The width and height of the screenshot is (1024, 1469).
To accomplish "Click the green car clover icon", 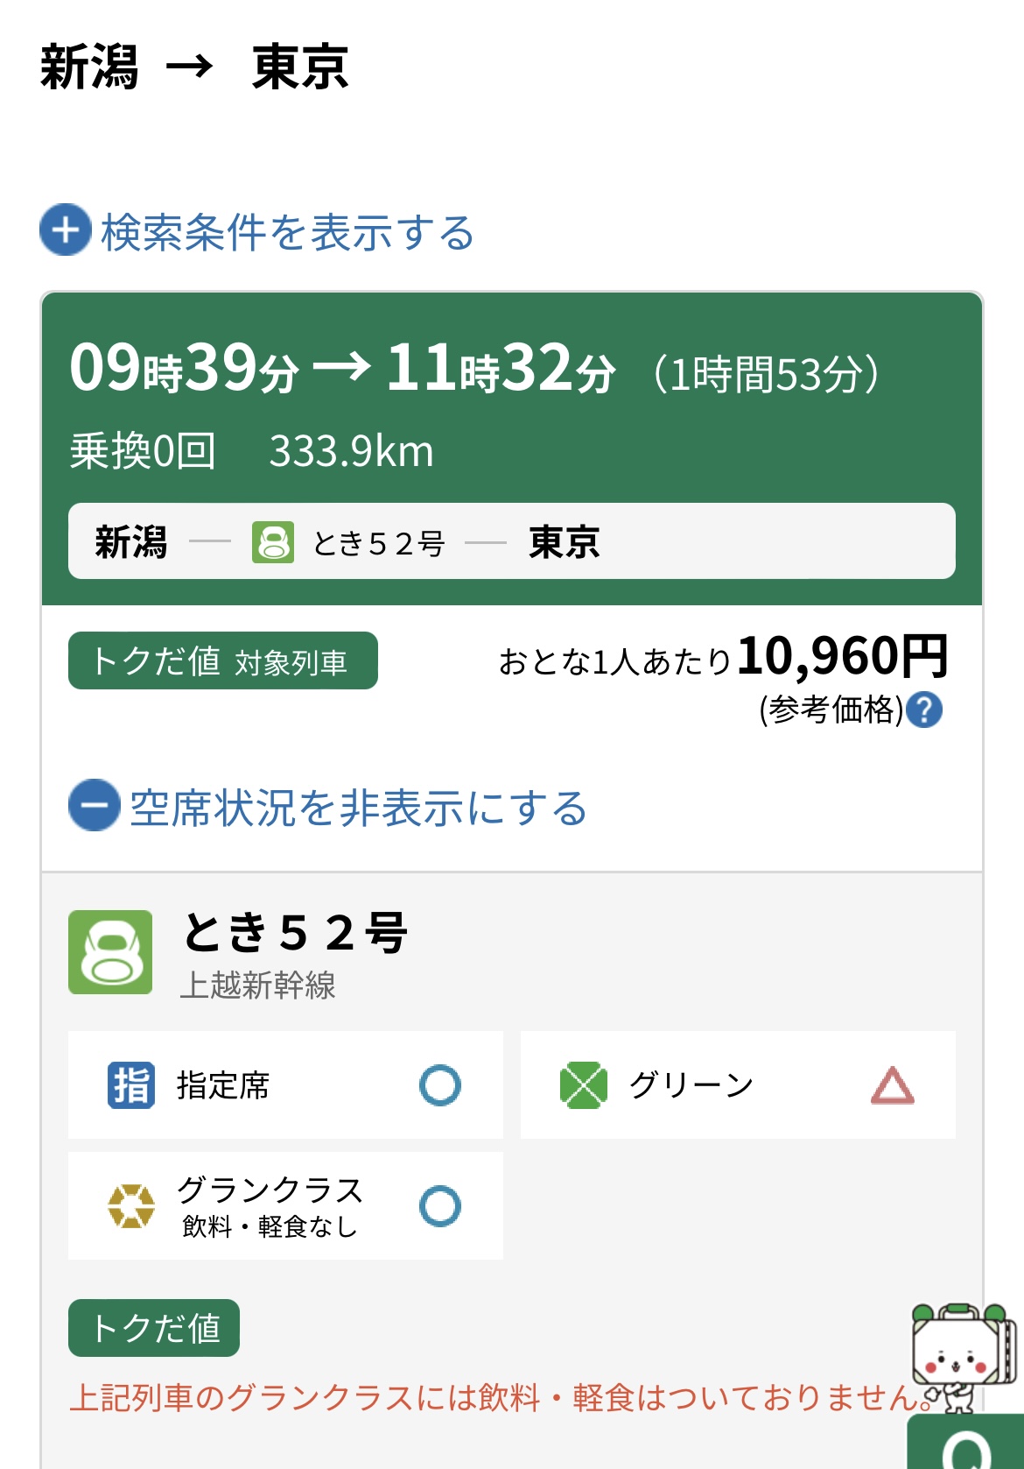I will 584,1085.
